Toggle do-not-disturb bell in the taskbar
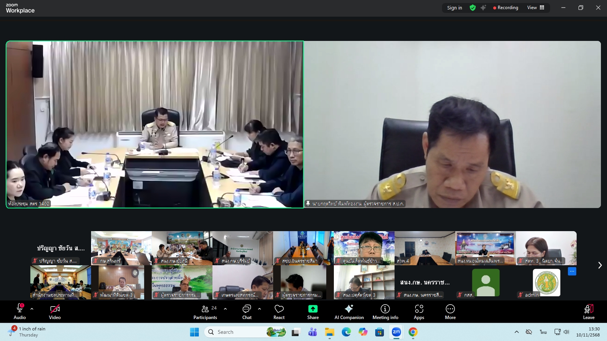Viewport: 607px width, 341px height. coord(528,332)
